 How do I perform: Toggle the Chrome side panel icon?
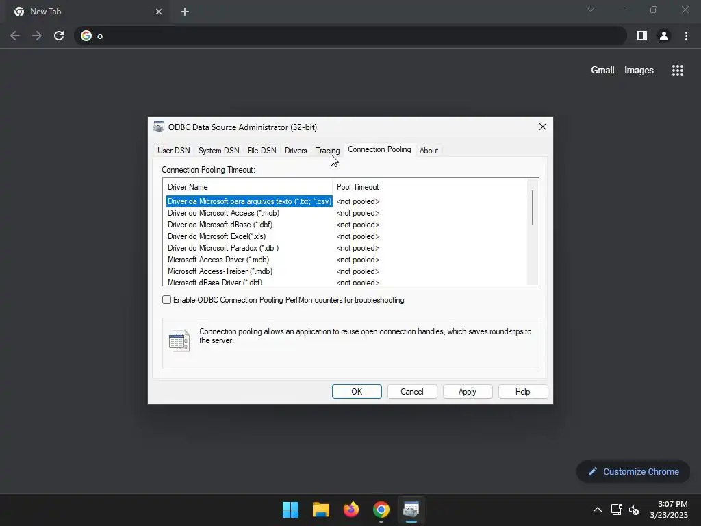(642, 36)
